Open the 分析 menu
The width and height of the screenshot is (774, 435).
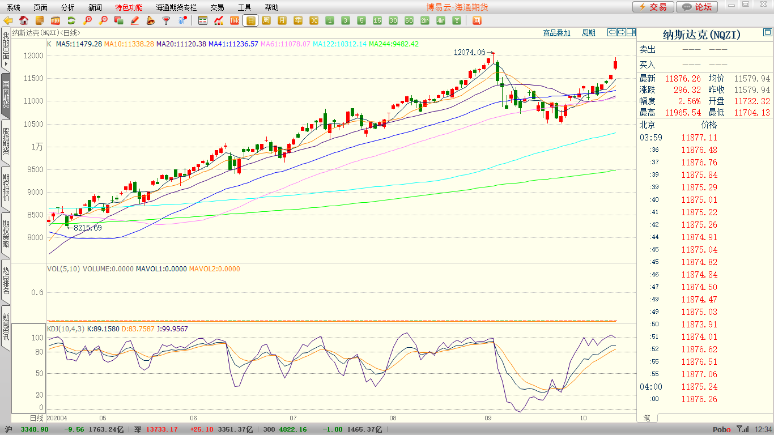coord(67,7)
